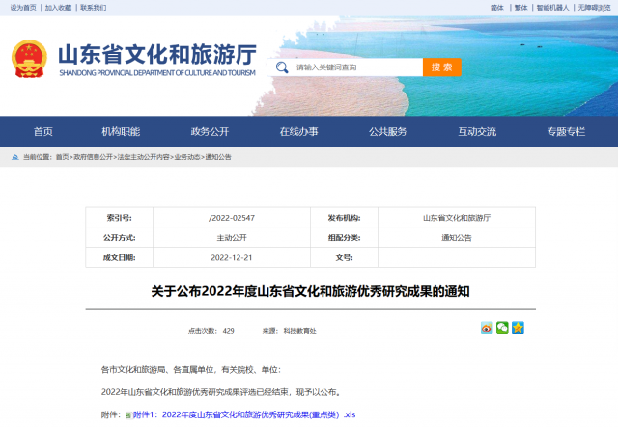Click the magnifier icon in search box
The width and height of the screenshot is (618, 427).
point(282,67)
